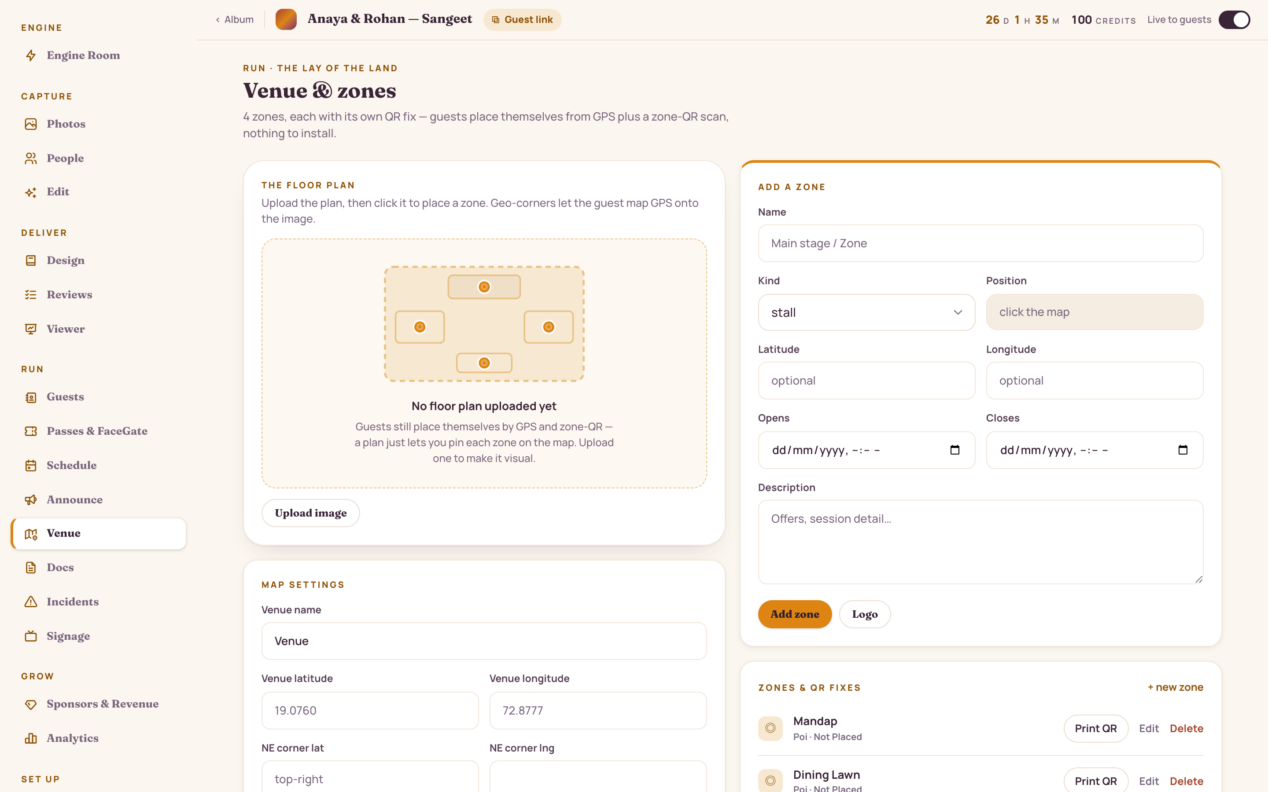Click the Edit sparkle icon
1268x792 pixels.
[x=31, y=192]
